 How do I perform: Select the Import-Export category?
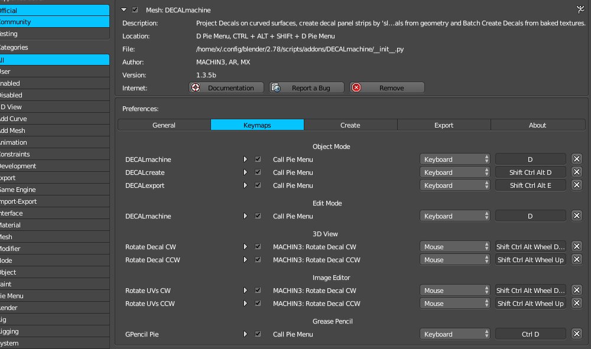54,201
